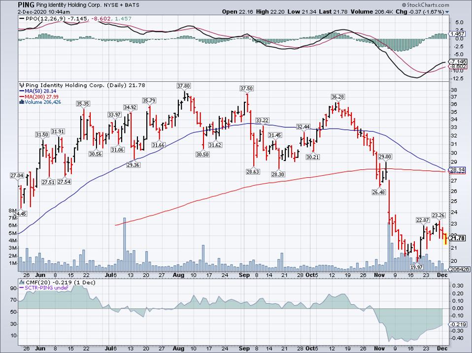Click the 29.36 low price label

(x=133, y=165)
